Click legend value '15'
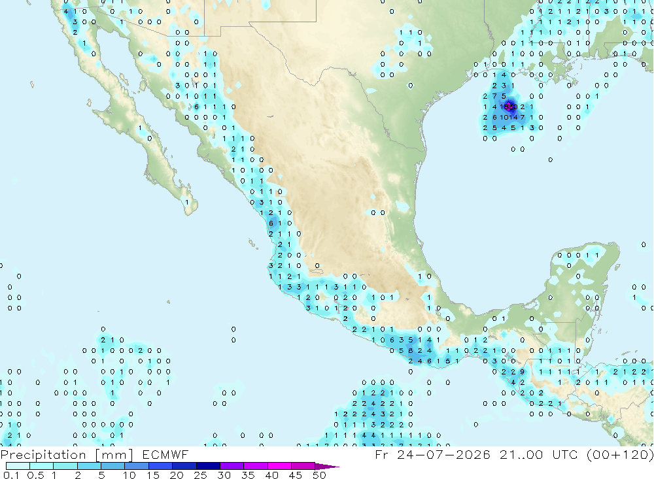The height and width of the screenshot is (479, 654). (x=153, y=475)
